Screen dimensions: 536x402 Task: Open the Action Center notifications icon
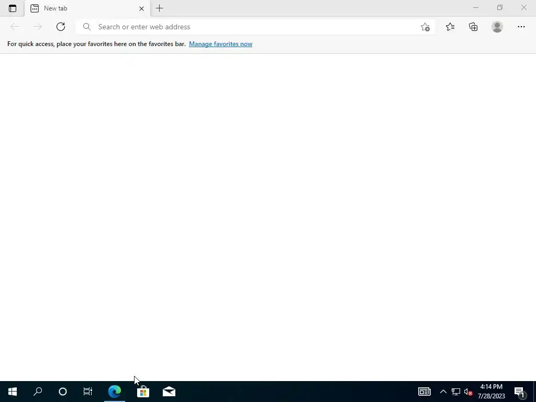(520, 392)
